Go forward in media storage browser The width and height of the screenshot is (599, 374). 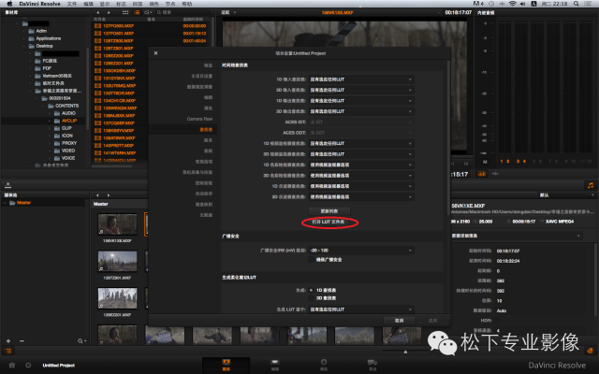[109, 12]
